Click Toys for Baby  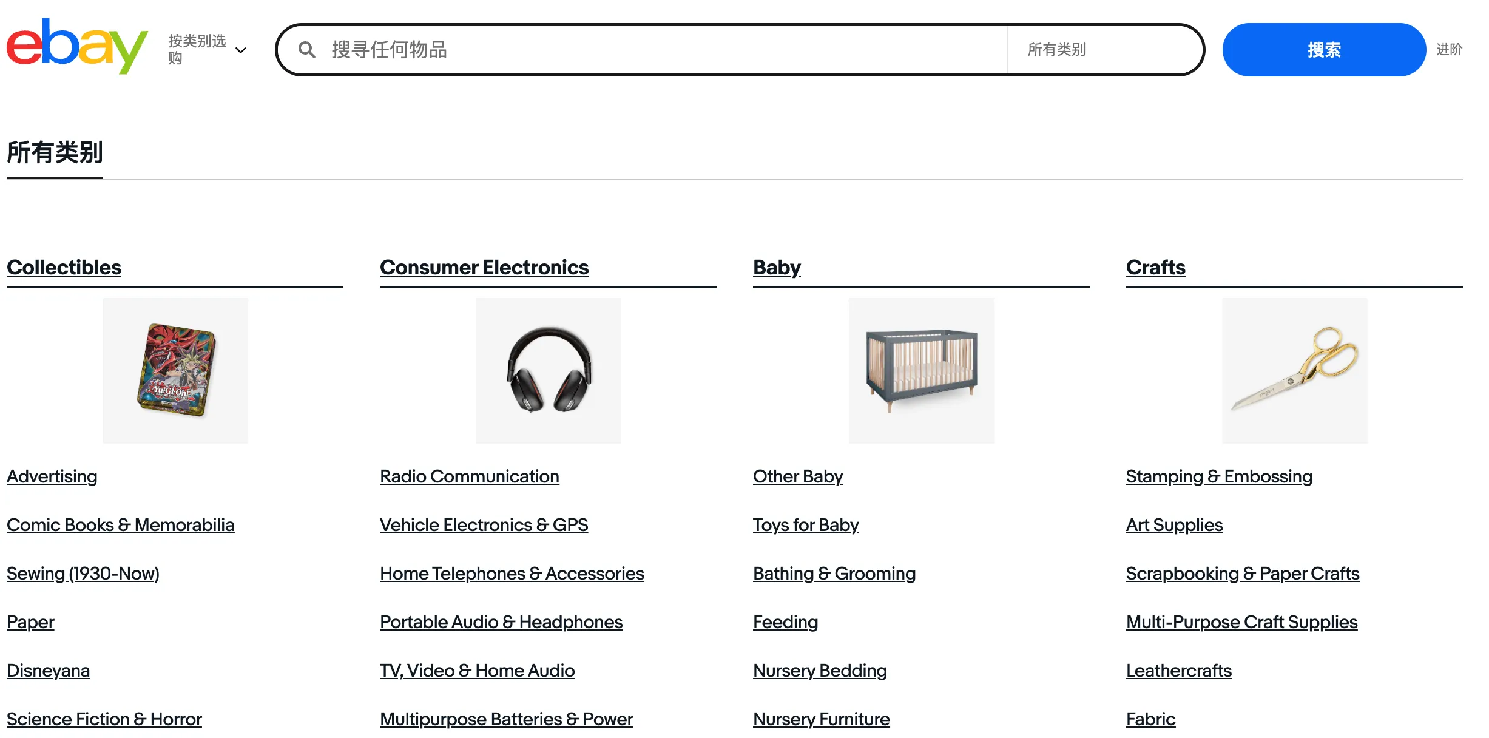pos(805,524)
